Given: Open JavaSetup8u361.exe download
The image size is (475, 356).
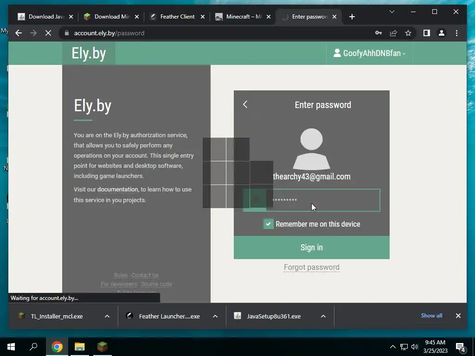Looking at the screenshot, I should pos(274,316).
